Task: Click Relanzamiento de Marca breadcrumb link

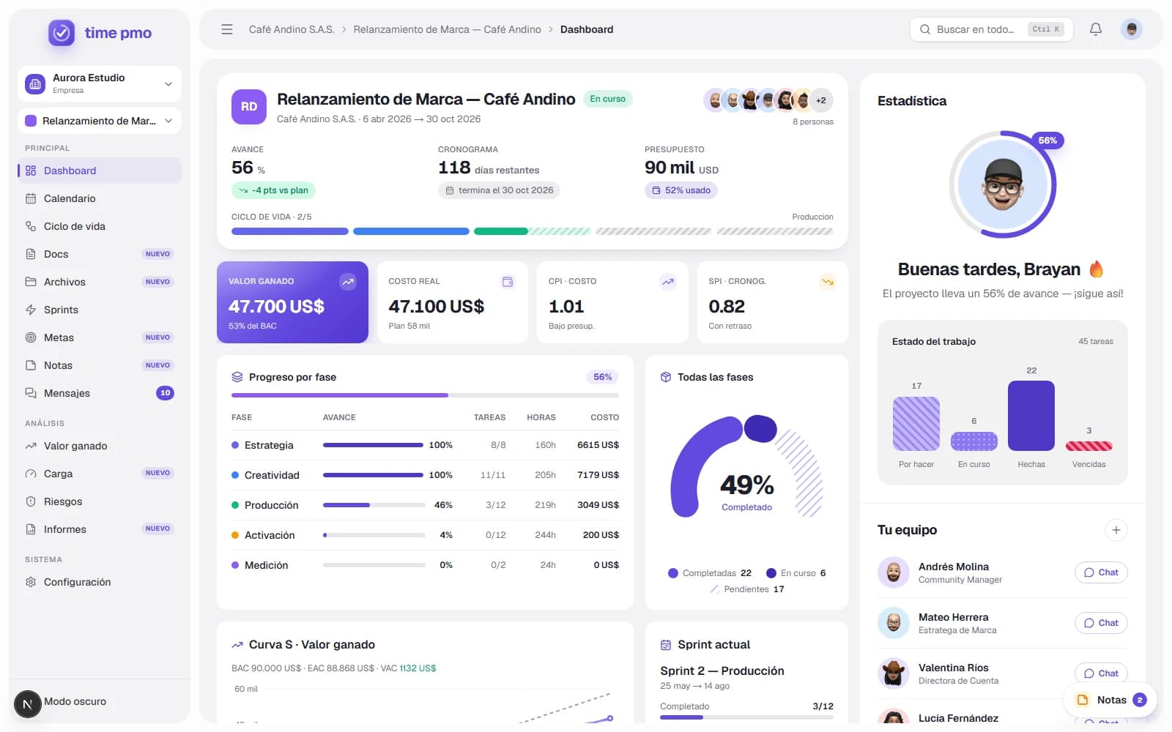Action: point(447,29)
